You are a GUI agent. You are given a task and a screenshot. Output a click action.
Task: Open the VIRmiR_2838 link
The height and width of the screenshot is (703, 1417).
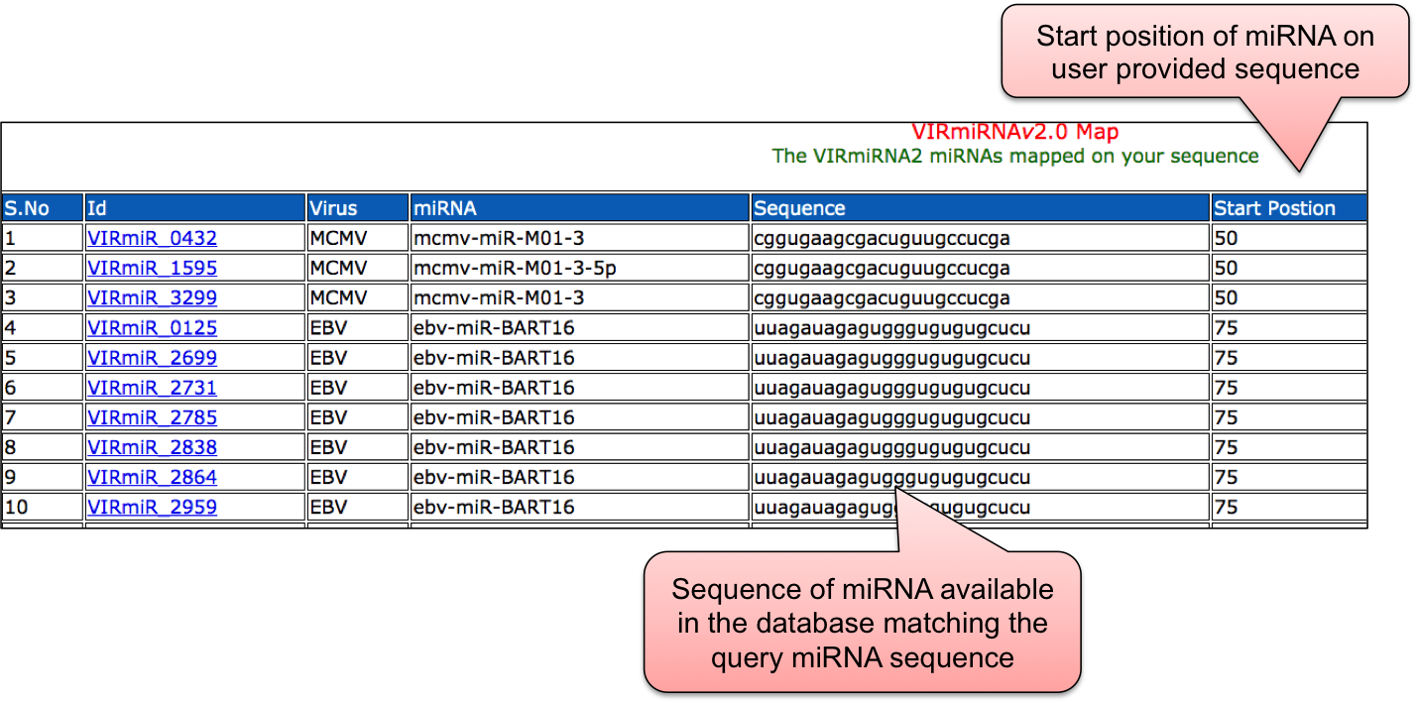coord(152,447)
